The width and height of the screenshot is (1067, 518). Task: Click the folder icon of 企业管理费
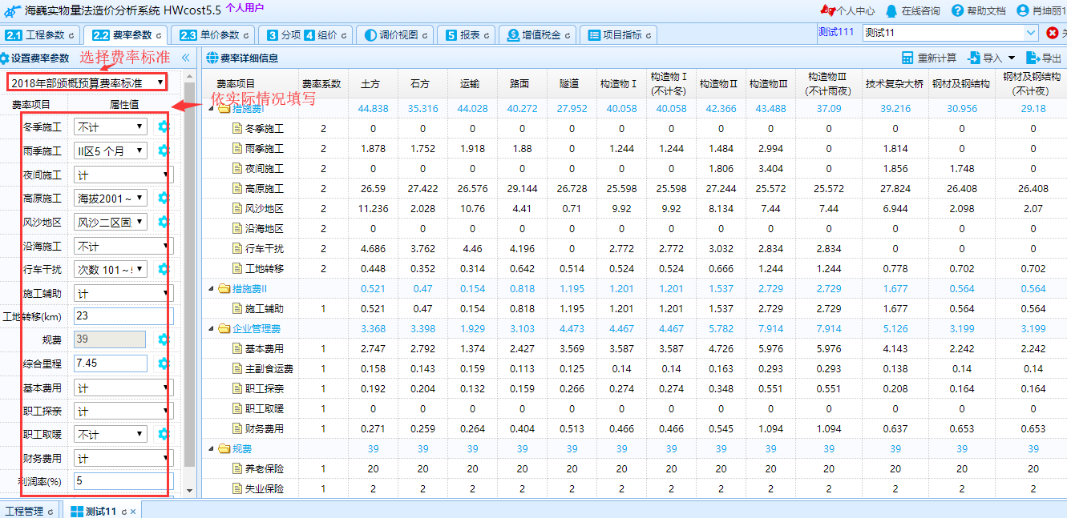[x=224, y=328]
